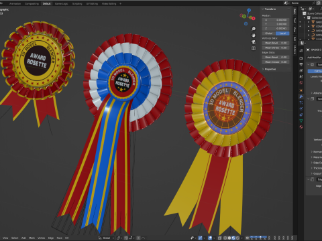322x241 pixels.
Task: Select Local transform orientation toggle
Action: (282, 33)
